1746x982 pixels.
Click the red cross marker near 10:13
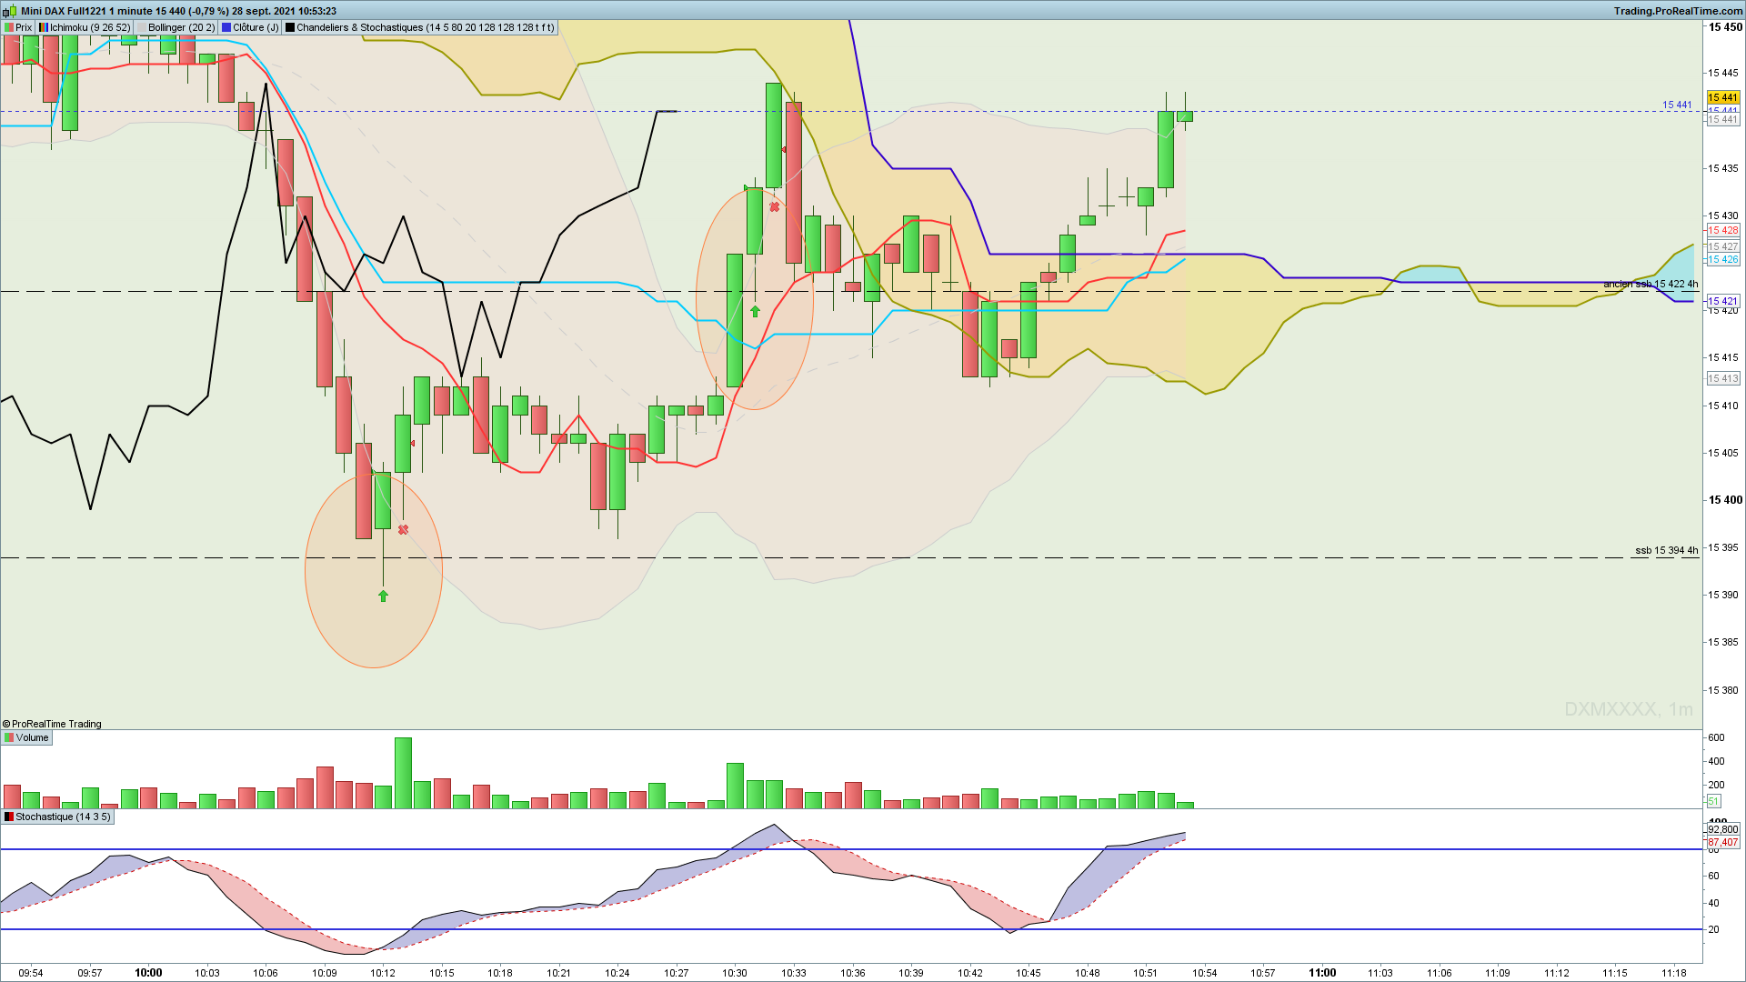click(x=403, y=529)
